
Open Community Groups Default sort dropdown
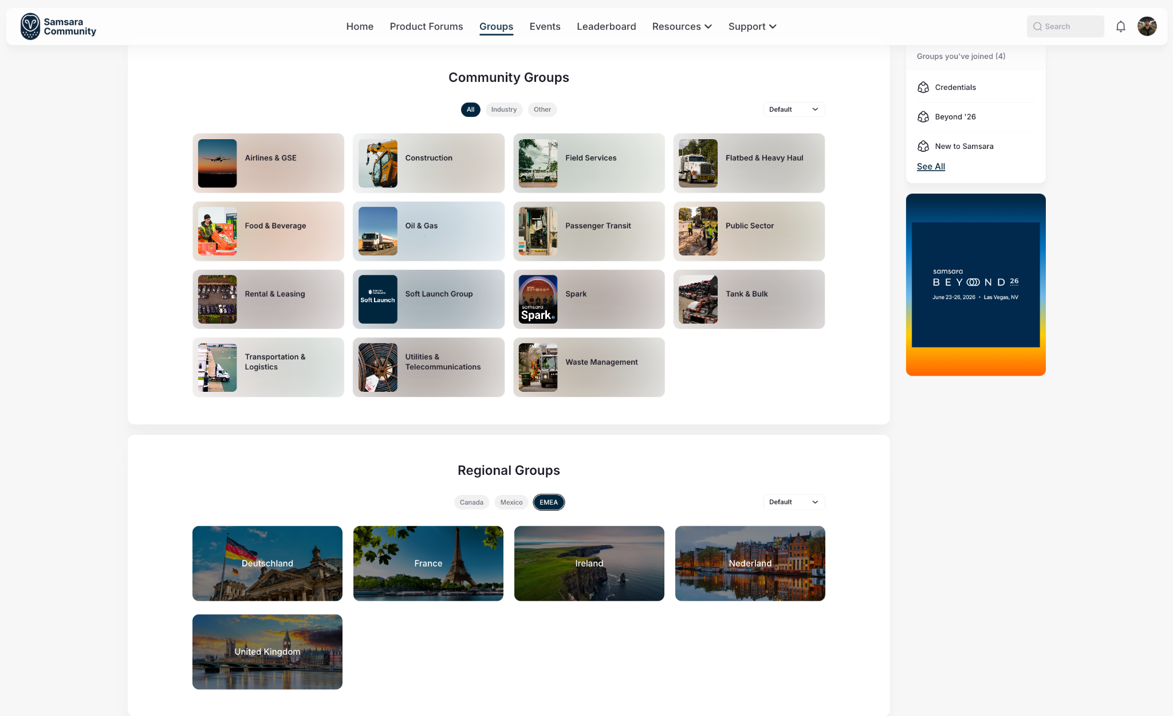[794, 109]
